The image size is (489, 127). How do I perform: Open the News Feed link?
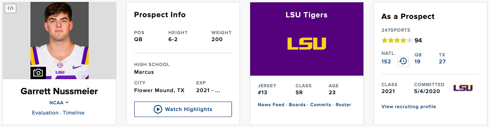(x=271, y=105)
